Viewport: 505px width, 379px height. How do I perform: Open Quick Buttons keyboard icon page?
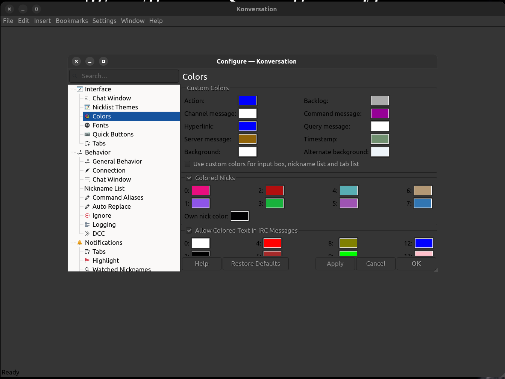(87, 134)
